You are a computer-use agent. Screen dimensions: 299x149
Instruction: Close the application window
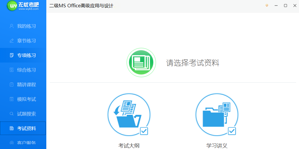(295, 6)
